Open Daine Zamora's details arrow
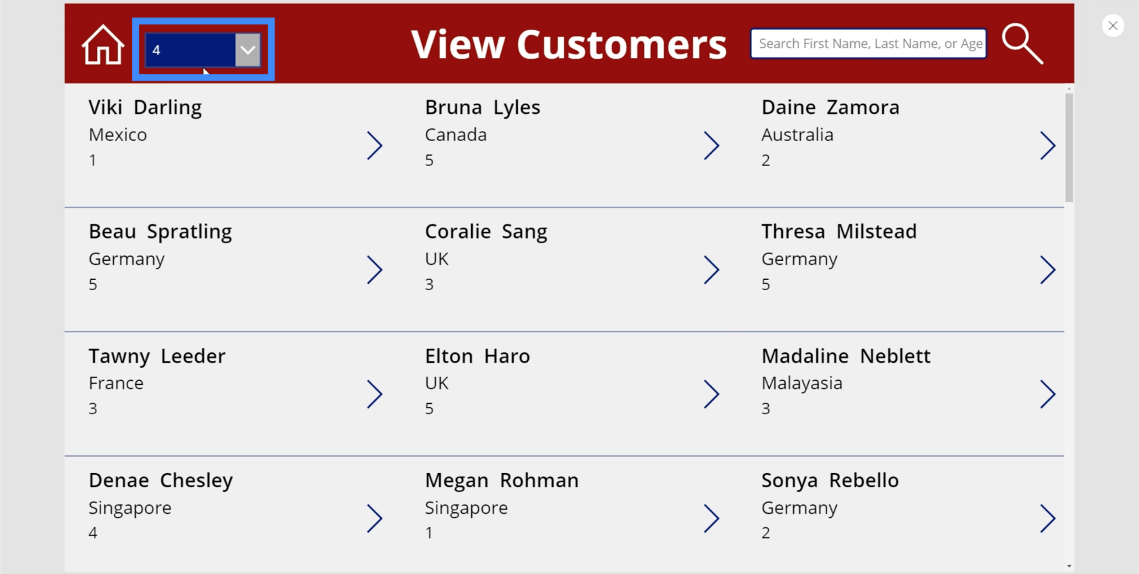The height and width of the screenshot is (574, 1139). 1047,146
